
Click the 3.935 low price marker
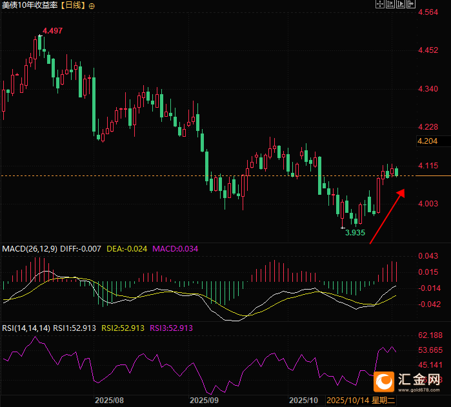tap(355, 232)
